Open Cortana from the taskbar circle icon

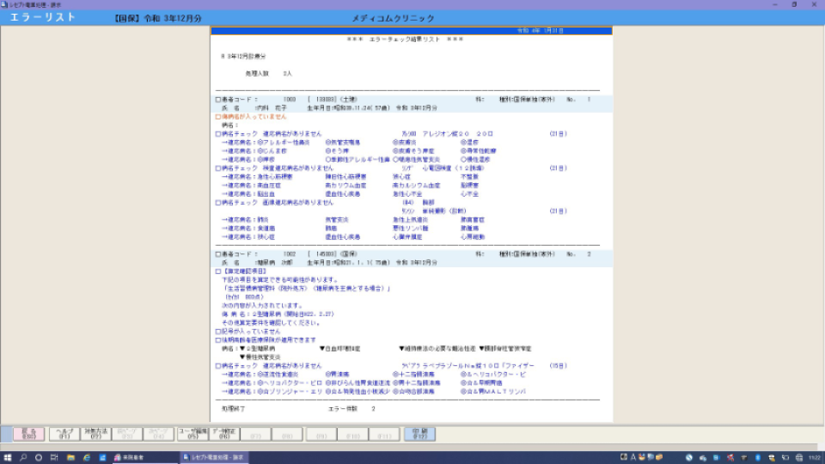tap(40, 457)
